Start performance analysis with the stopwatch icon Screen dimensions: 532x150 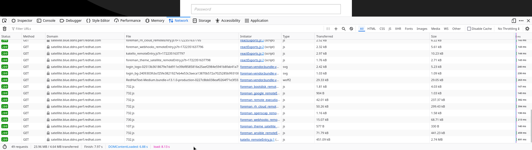(5, 147)
